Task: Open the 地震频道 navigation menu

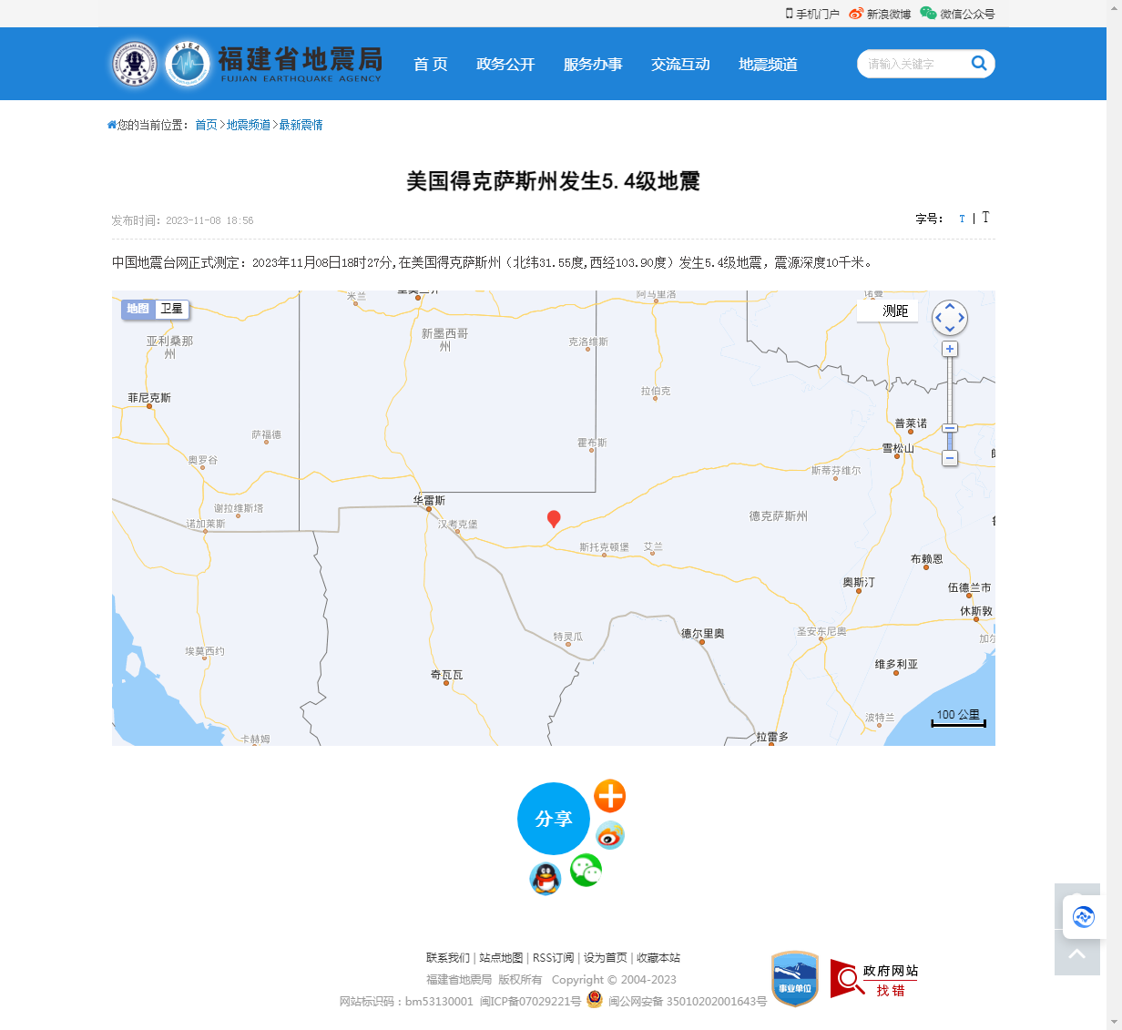Action: click(x=768, y=64)
